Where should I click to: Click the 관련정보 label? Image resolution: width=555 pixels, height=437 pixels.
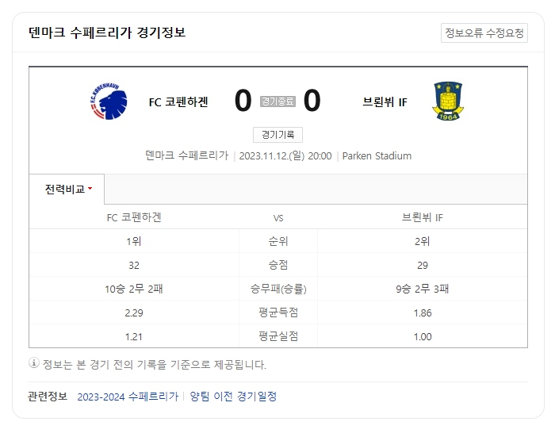pos(48,397)
